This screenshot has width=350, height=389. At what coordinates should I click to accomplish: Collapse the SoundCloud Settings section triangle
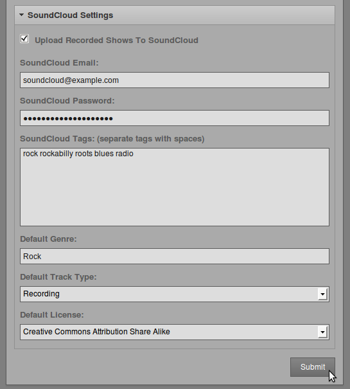[x=22, y=15]
